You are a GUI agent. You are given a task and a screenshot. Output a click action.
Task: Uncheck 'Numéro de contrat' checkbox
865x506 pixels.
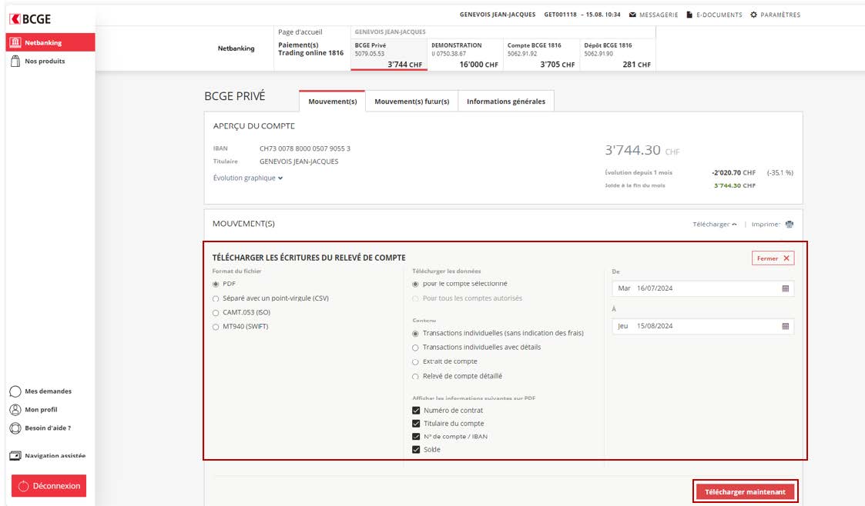[x=416, y=410]
